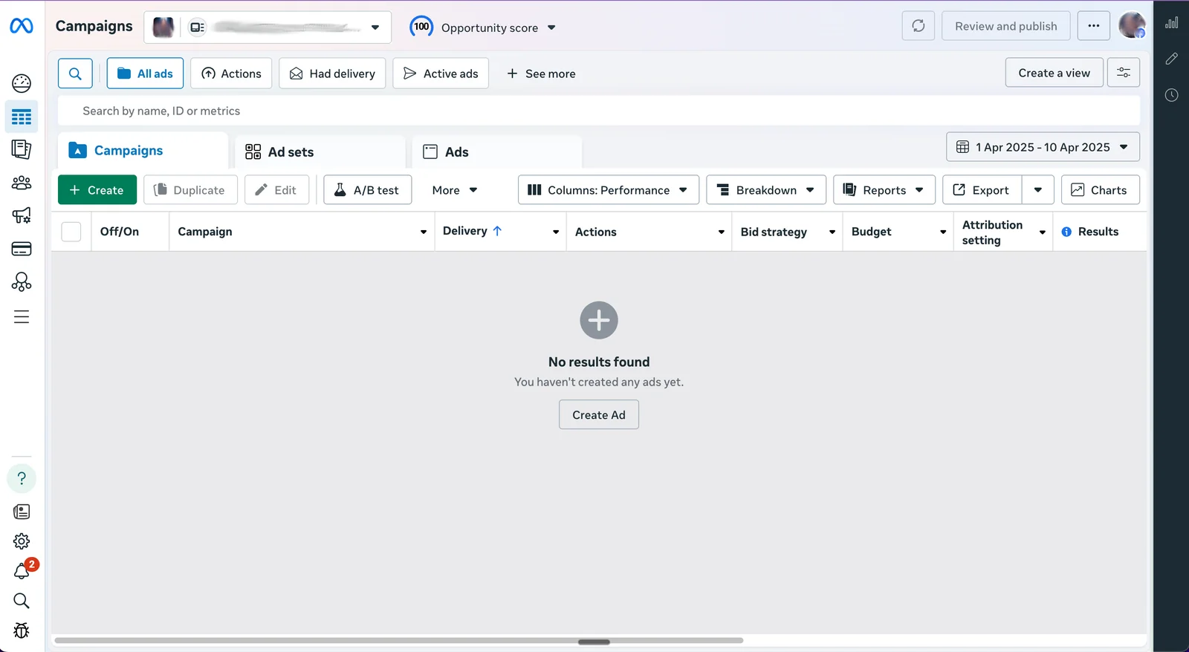Open the Breakdown dropdown
Image resolution: width=1189 pixels, height=652 pixels.
(x=766, y=190)
